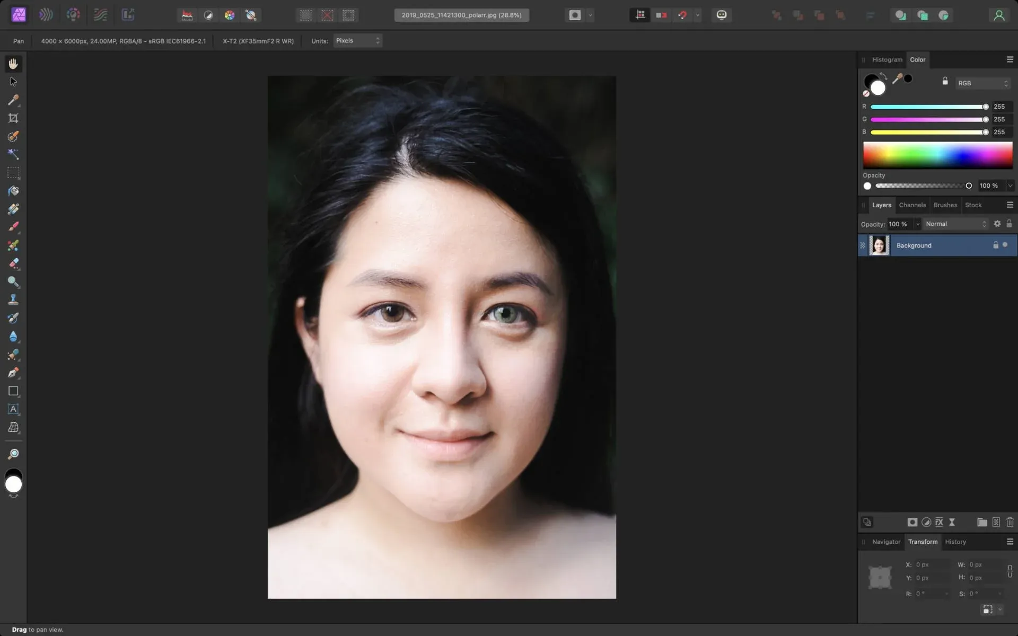Delete the selected layer
This screenshot has width=1018, height=636.
[1010, 523]
